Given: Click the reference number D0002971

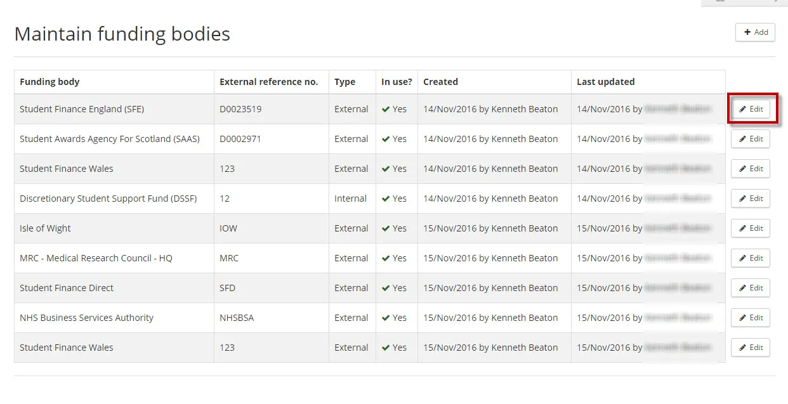Looking at the screenshot, I should click(240, 139).
